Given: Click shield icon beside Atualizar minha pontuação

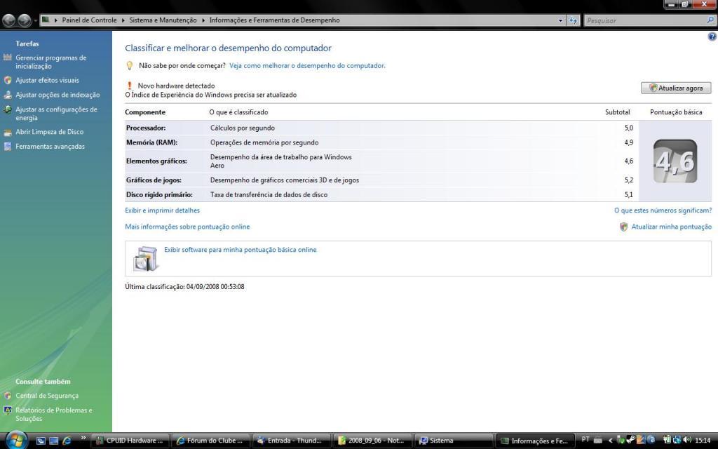Looking at the screenshot, I should pos(623,227).
